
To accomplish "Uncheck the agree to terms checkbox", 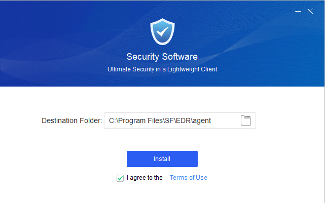I will click(120, 178).
